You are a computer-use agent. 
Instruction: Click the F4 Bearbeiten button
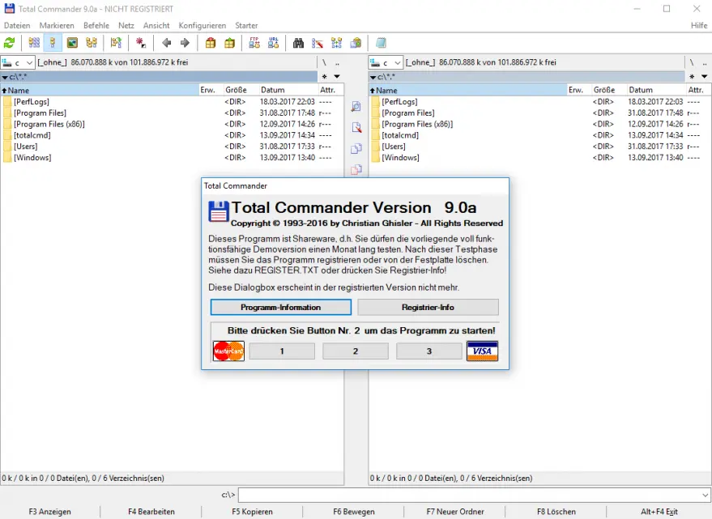point(151,512)
